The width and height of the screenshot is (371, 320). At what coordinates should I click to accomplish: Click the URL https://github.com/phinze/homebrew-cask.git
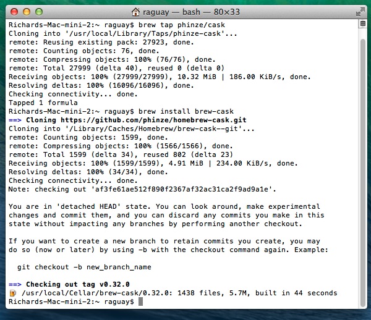[153, 120]
